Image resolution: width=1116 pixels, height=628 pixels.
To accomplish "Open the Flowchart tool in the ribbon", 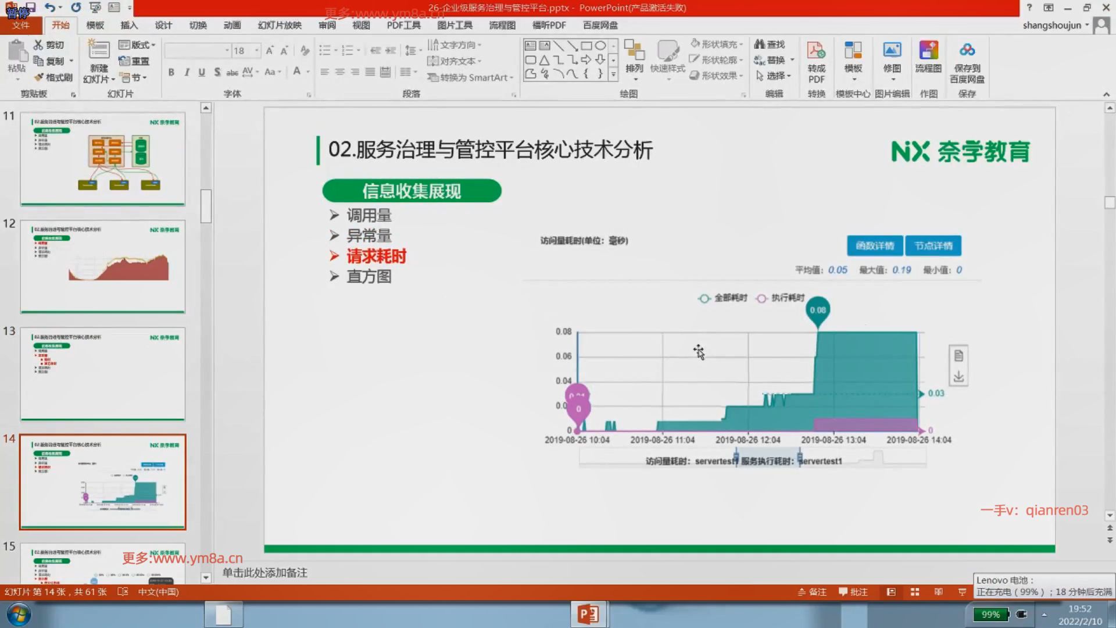I will pos(928,51).
